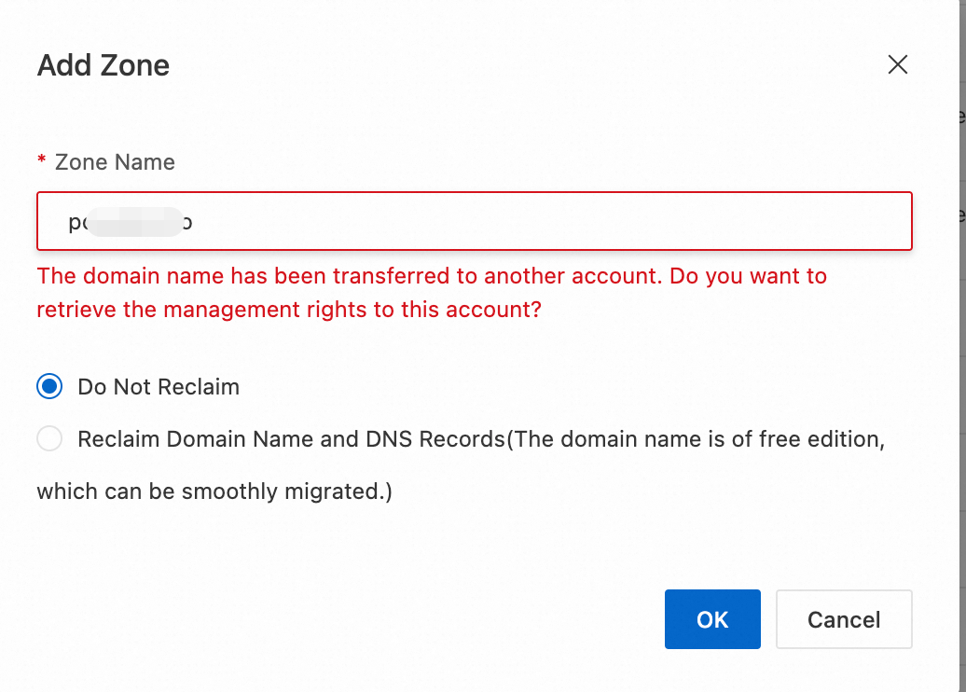This screenshot has width=966, height=692.
Task: Click the "Do Not Reclaim" label text
Action: 159,387
